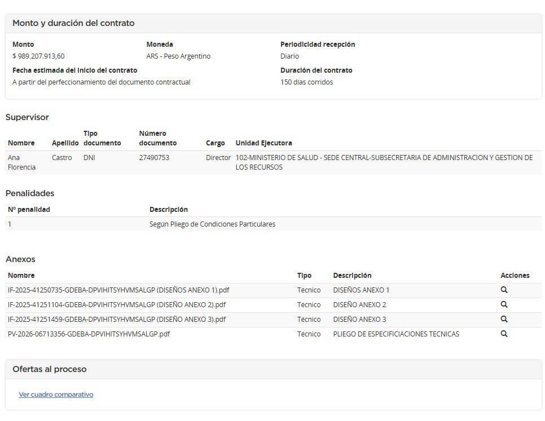The height and width of the screenshot is (421, 545).
Task: Select file name PV-2026-06713356-GDEBA-DPVIHITSYHVMSALGP.pdf
Action: [x=89, y=334]
